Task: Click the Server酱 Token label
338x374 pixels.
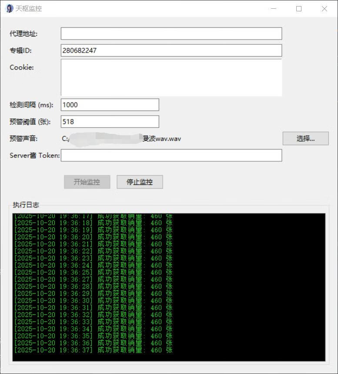Action: point(35,156)
